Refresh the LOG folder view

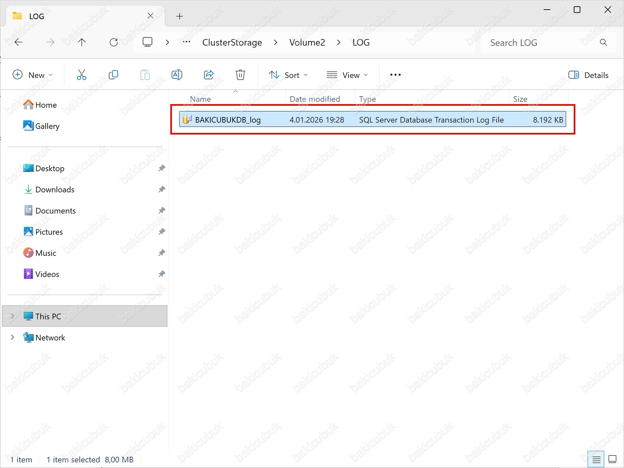(114, 42)
